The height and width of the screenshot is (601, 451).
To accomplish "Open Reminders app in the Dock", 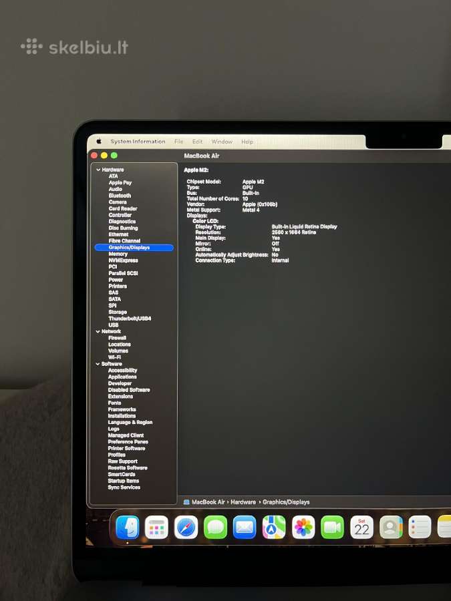I will [x=420, y=528].
